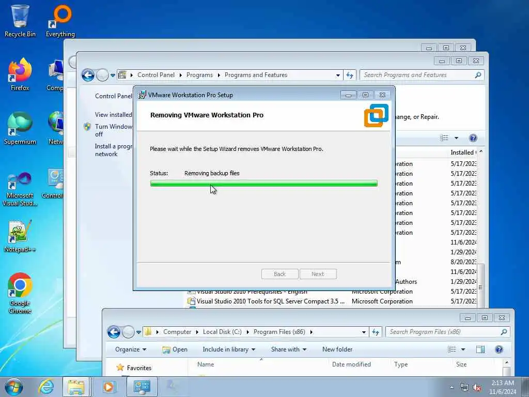
Task: Click View installed updates link
Action: click(114, 115)
